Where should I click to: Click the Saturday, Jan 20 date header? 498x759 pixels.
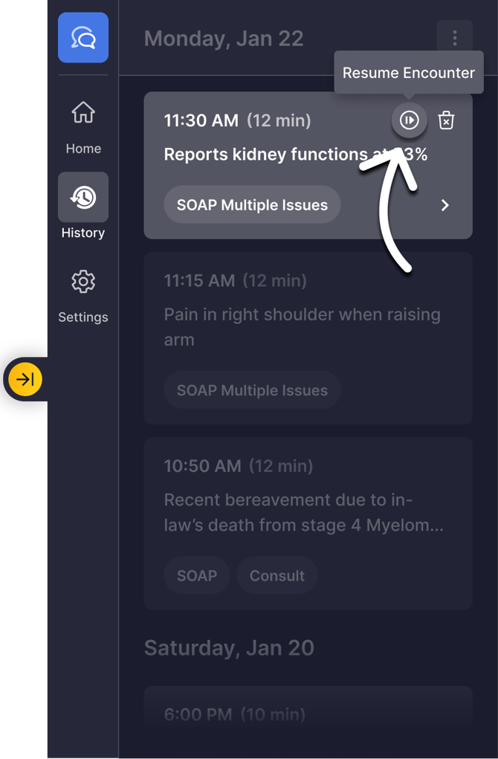click(229, 647)
